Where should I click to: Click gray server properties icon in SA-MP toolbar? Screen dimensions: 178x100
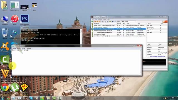pyautogui.click(x=102, y=22)
